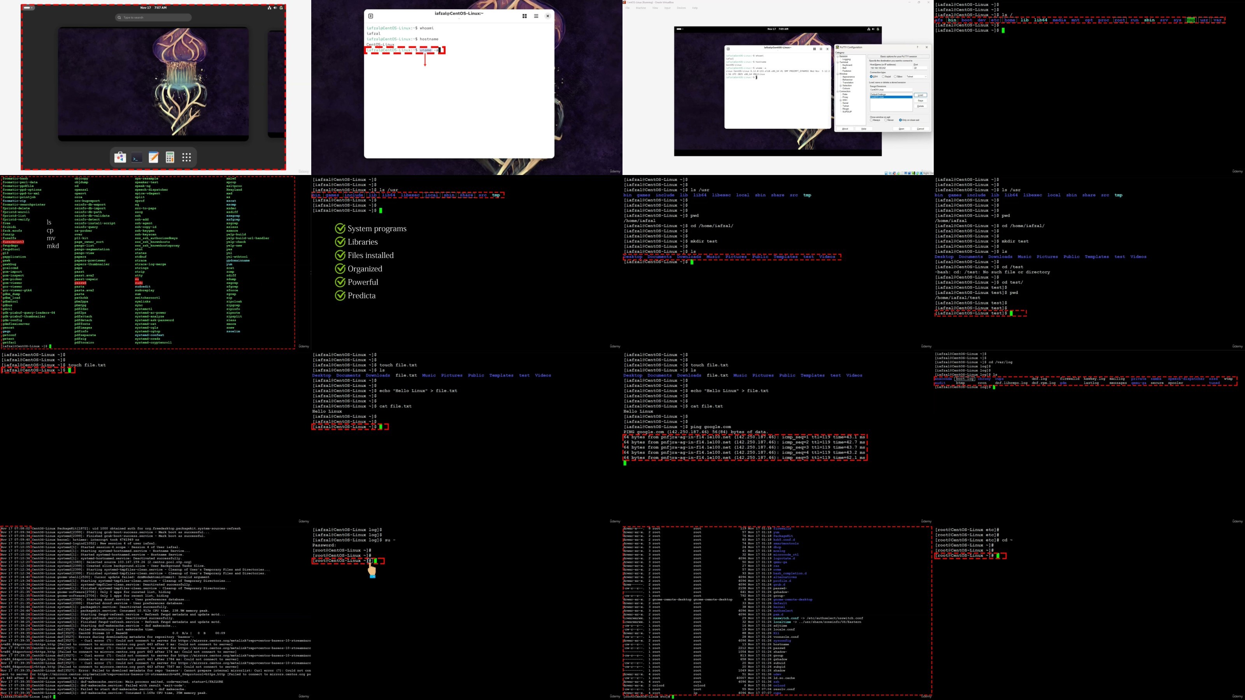The height and width of the screenshot is (700, 1245).
Task: Choose Never for close window on exit
Action: (x=886, y=120)
